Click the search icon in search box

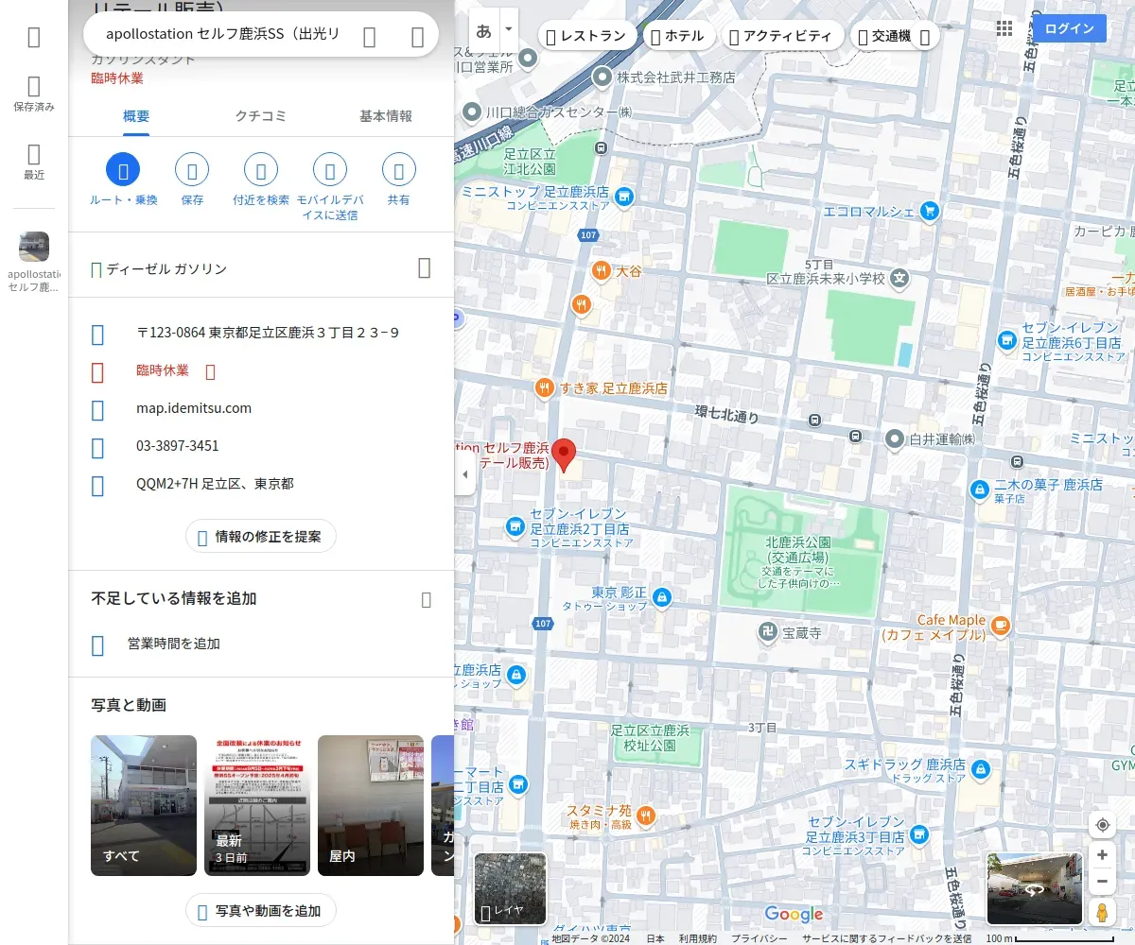pyautogui.click(x=370, y=36)
